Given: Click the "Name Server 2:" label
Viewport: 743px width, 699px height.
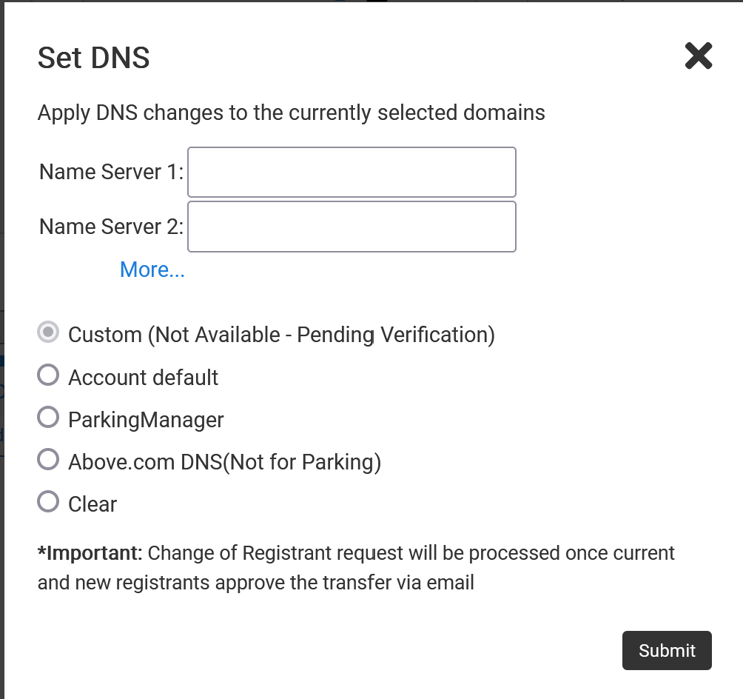Looking at the screenshot, I should (111, 227).
